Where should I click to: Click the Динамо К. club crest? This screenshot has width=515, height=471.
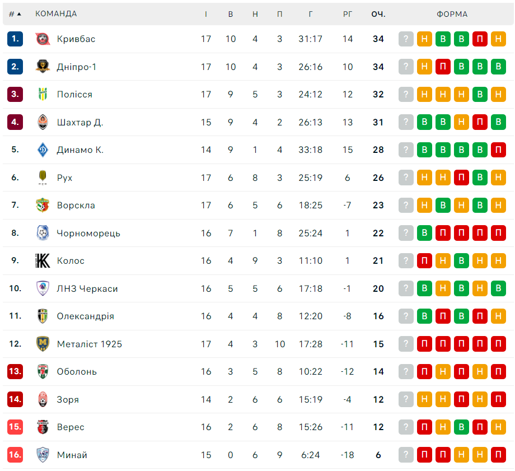point(43,150)
